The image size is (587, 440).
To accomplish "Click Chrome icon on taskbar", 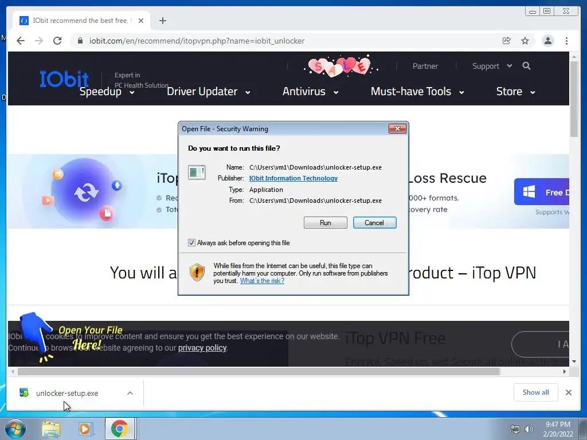I will [119, 429].
